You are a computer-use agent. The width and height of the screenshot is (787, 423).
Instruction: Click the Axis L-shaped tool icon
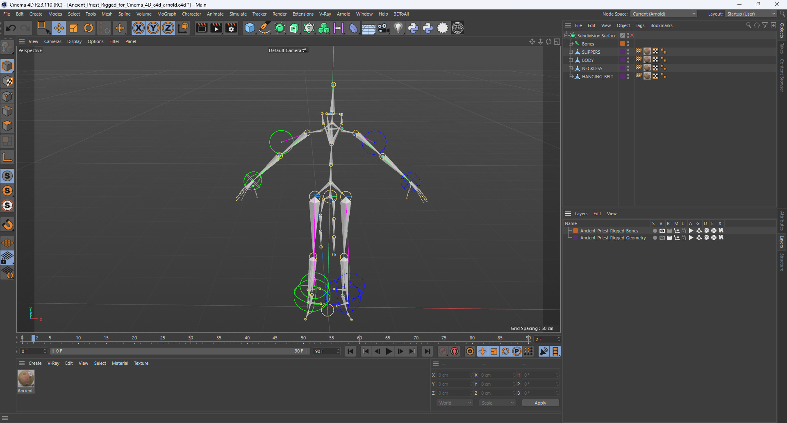pyautogui.click(x=7, y=157)
